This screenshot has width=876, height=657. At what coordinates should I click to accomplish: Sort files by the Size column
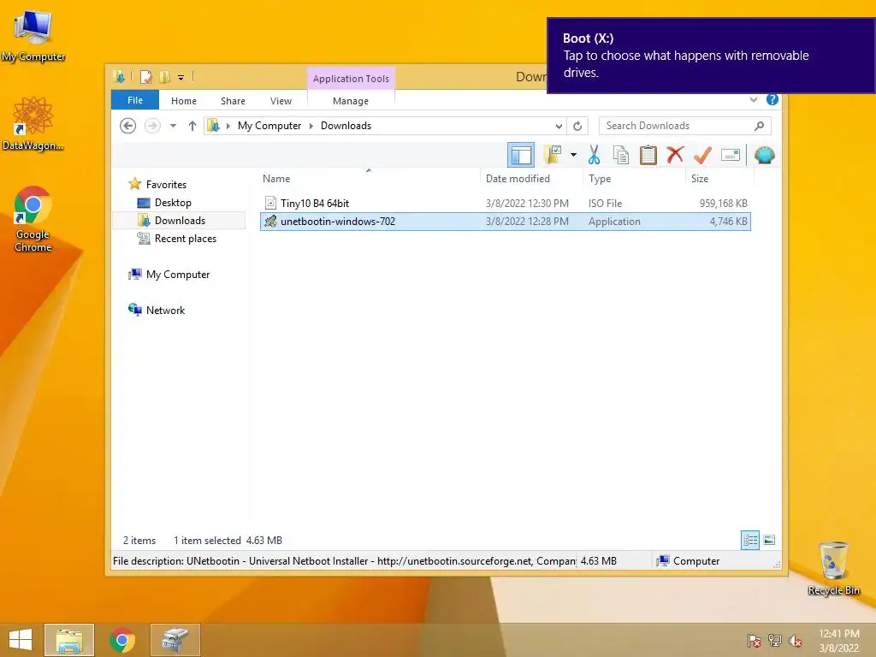(x=720, y=179)
